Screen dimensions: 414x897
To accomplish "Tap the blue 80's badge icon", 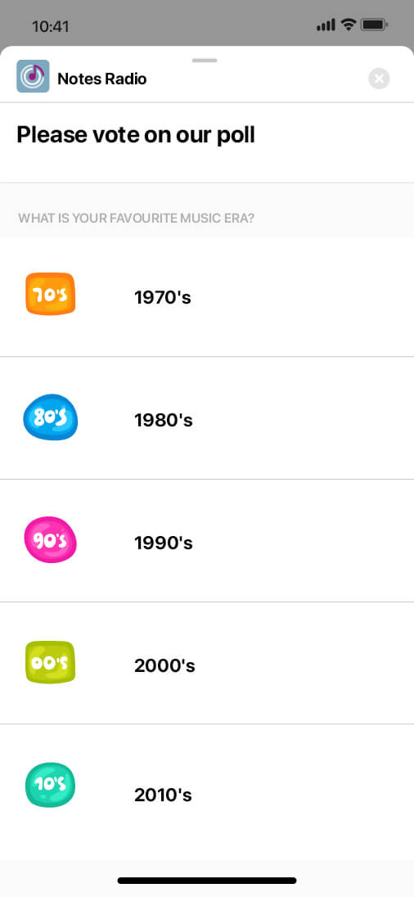I will point(51,417).
